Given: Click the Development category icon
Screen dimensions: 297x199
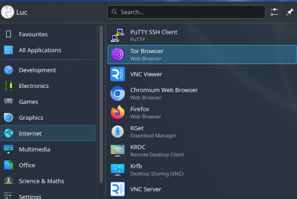Looking at the screenshot, I should pyautogui.click(x=9, y=70).
